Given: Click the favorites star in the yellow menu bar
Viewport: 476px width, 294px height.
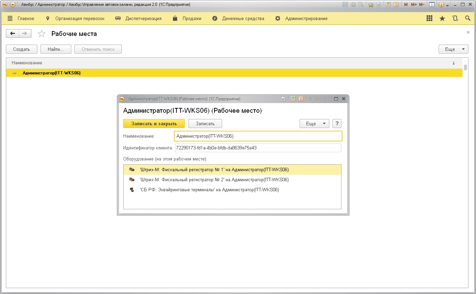Looking at the screenshot, I should [442, 19].
